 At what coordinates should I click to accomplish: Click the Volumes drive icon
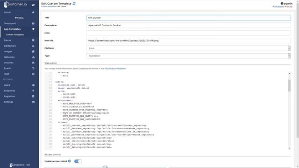point(33,63)
